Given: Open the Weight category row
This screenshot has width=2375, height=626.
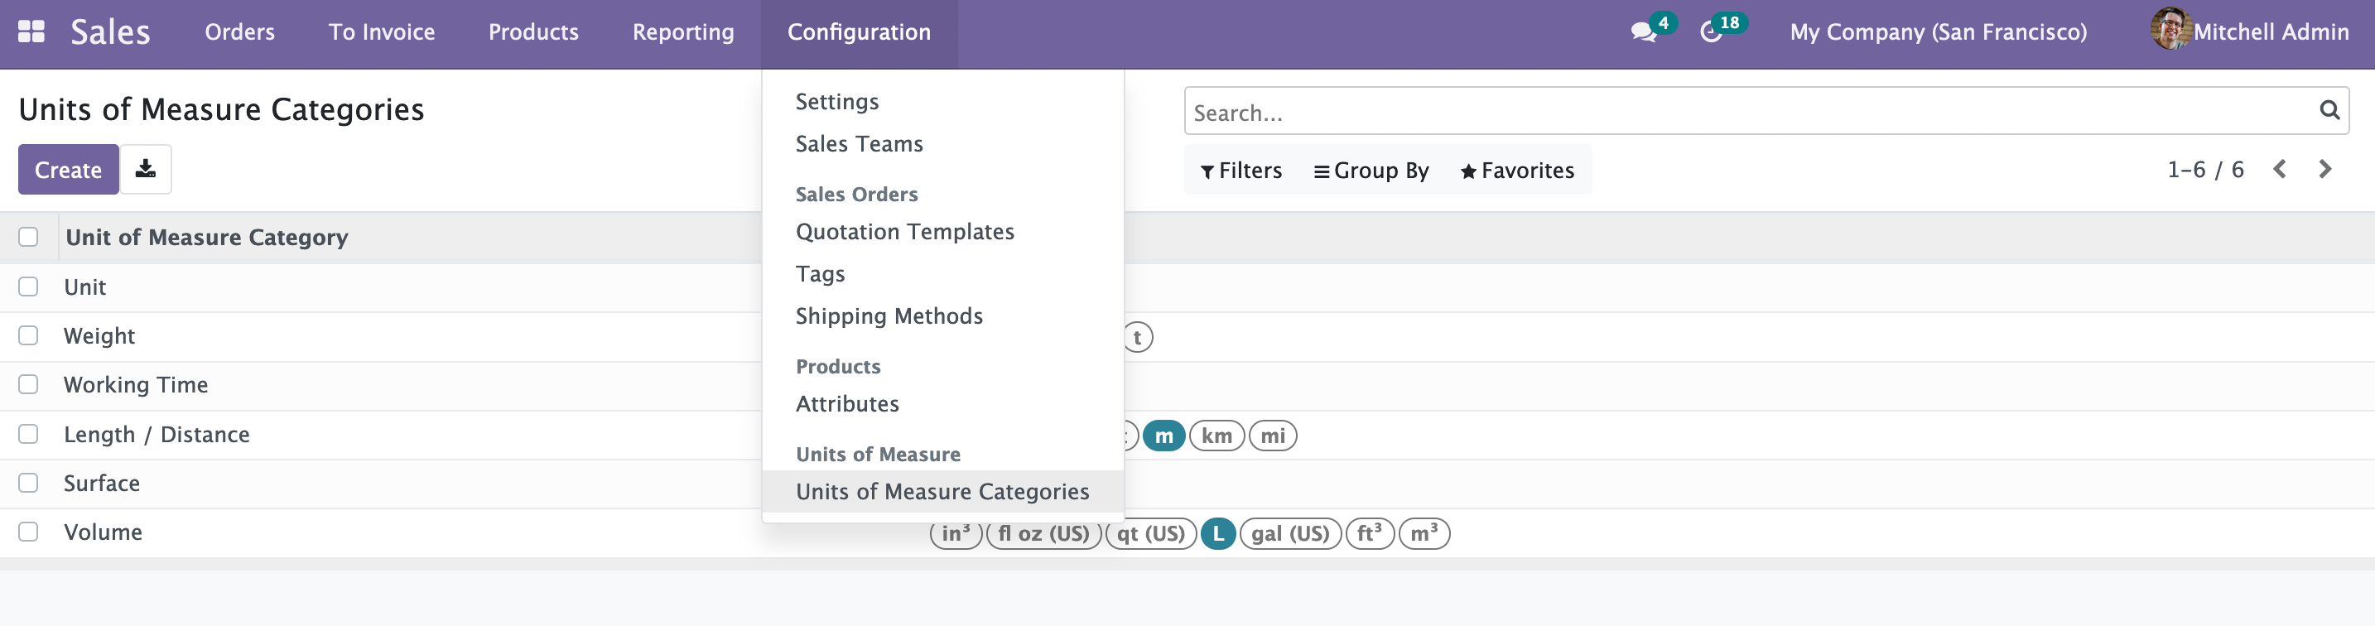Looking at the screenshot, I should (x=99, y=335).
